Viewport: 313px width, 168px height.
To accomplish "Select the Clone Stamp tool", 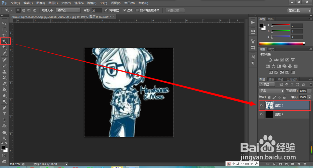I will 4,72.
